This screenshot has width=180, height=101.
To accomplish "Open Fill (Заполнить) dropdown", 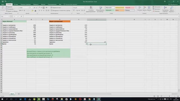I will point(157,9).
